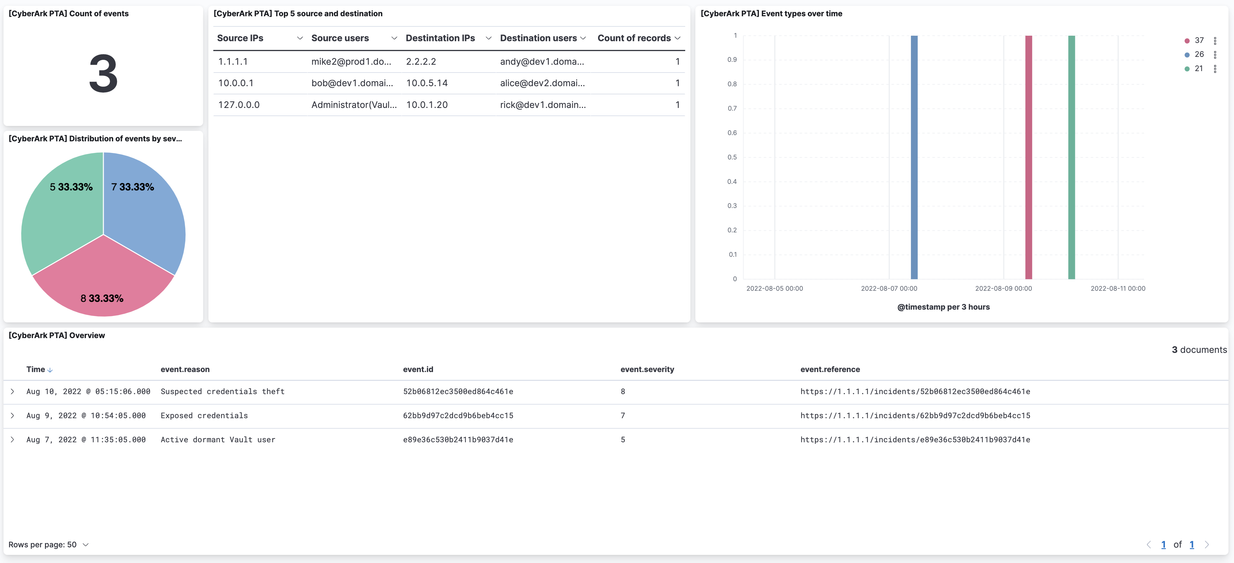
Task: Open Source users column menu
Action: click(394, 38)
